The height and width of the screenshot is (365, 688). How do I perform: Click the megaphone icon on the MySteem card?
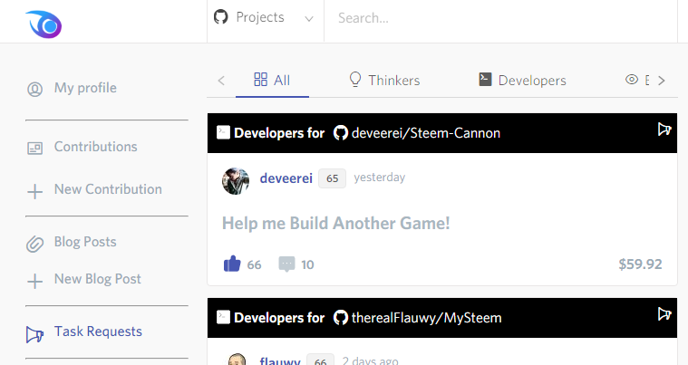[664, 314]
